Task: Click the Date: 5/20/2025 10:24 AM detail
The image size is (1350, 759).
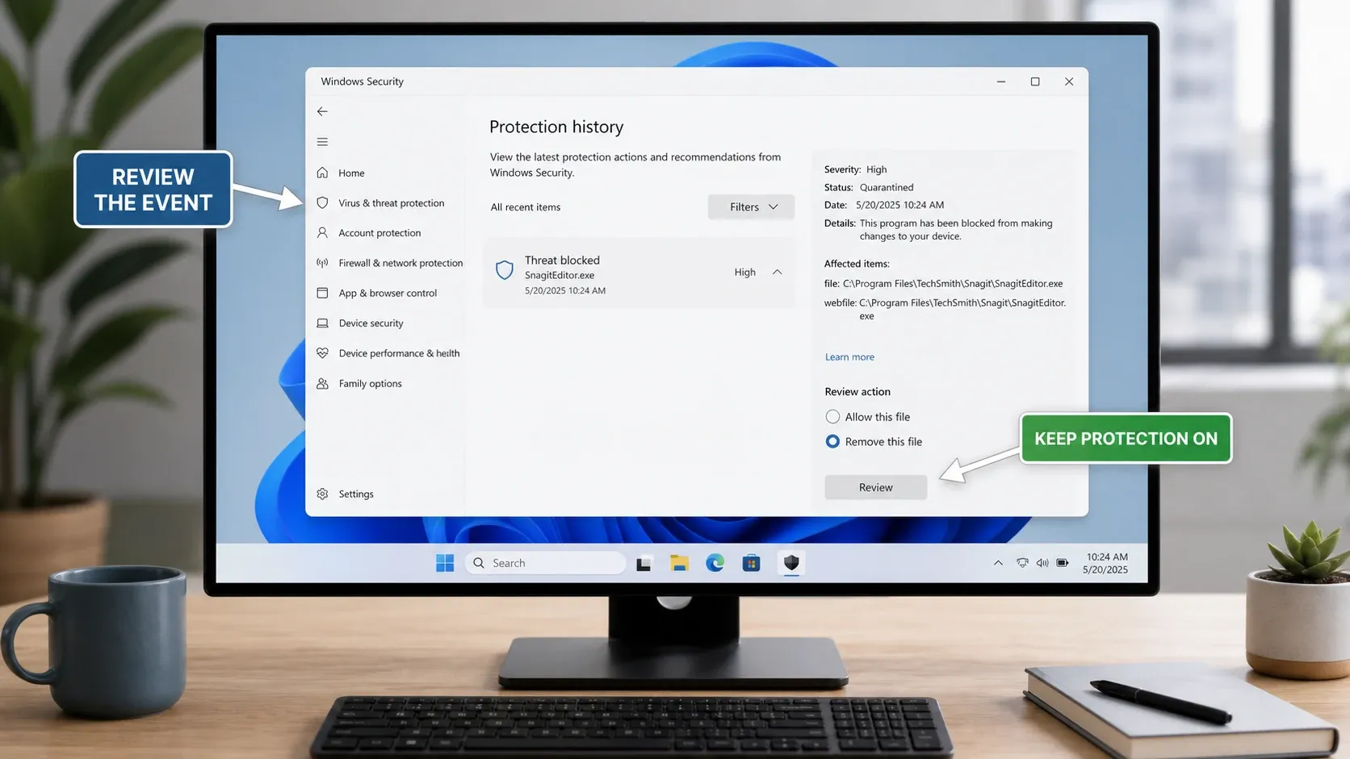Action: coord(884,205)
